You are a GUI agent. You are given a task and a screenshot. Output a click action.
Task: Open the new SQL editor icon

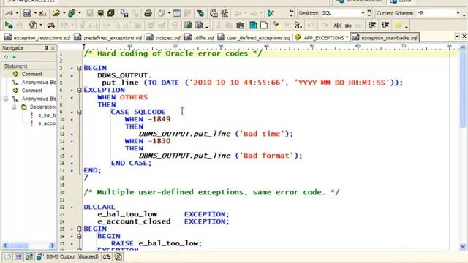pyautogui.click(x=27, y=13)
